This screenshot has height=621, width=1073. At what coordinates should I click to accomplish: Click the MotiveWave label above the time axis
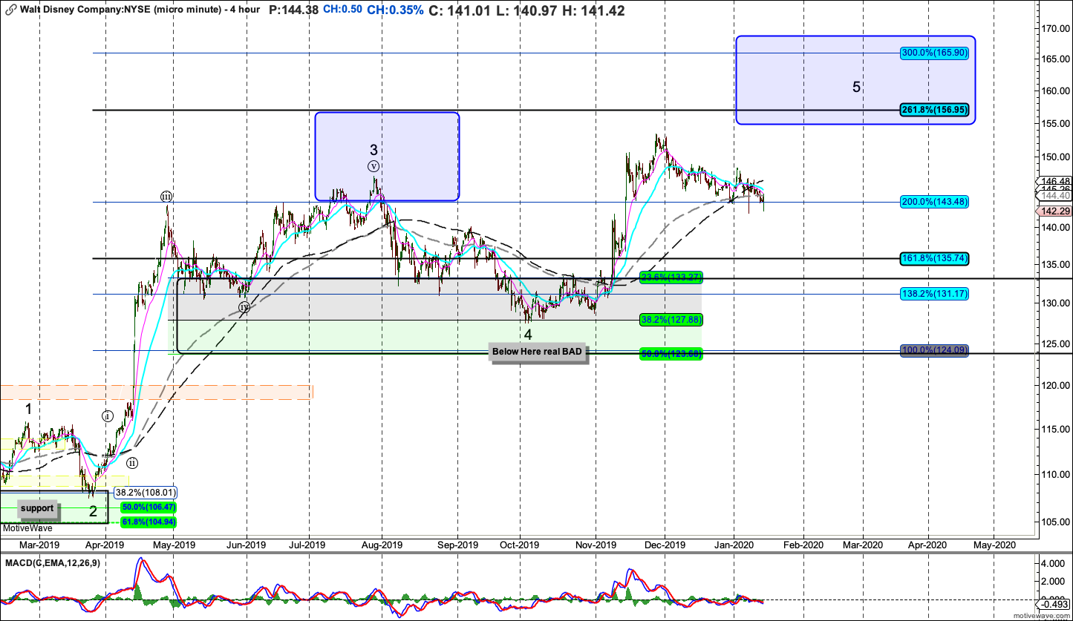(x=27, y=528)
